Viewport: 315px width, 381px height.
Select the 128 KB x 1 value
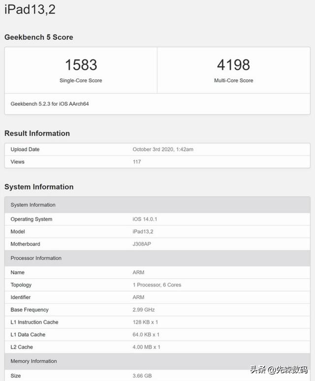145,322
